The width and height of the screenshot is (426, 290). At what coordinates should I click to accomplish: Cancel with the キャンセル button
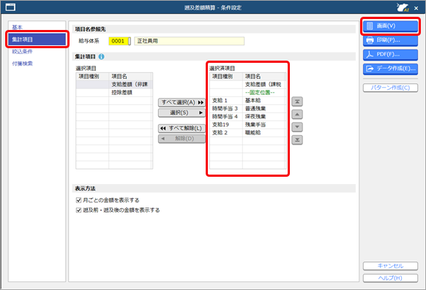coord(390,266)
